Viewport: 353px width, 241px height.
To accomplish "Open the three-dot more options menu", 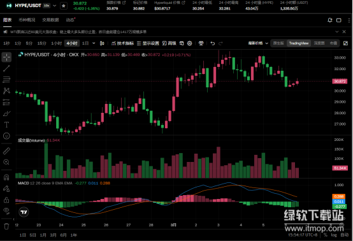I will pos(349,20).
